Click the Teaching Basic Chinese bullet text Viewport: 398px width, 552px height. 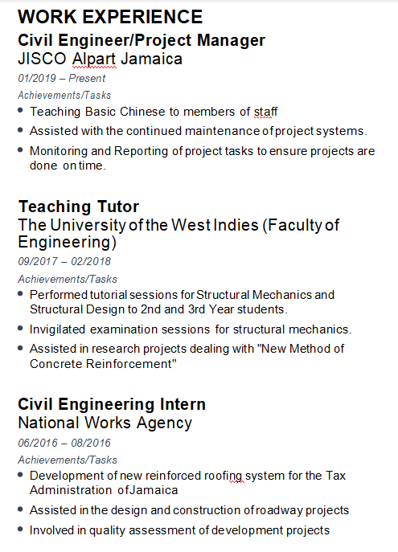(154, 112)
